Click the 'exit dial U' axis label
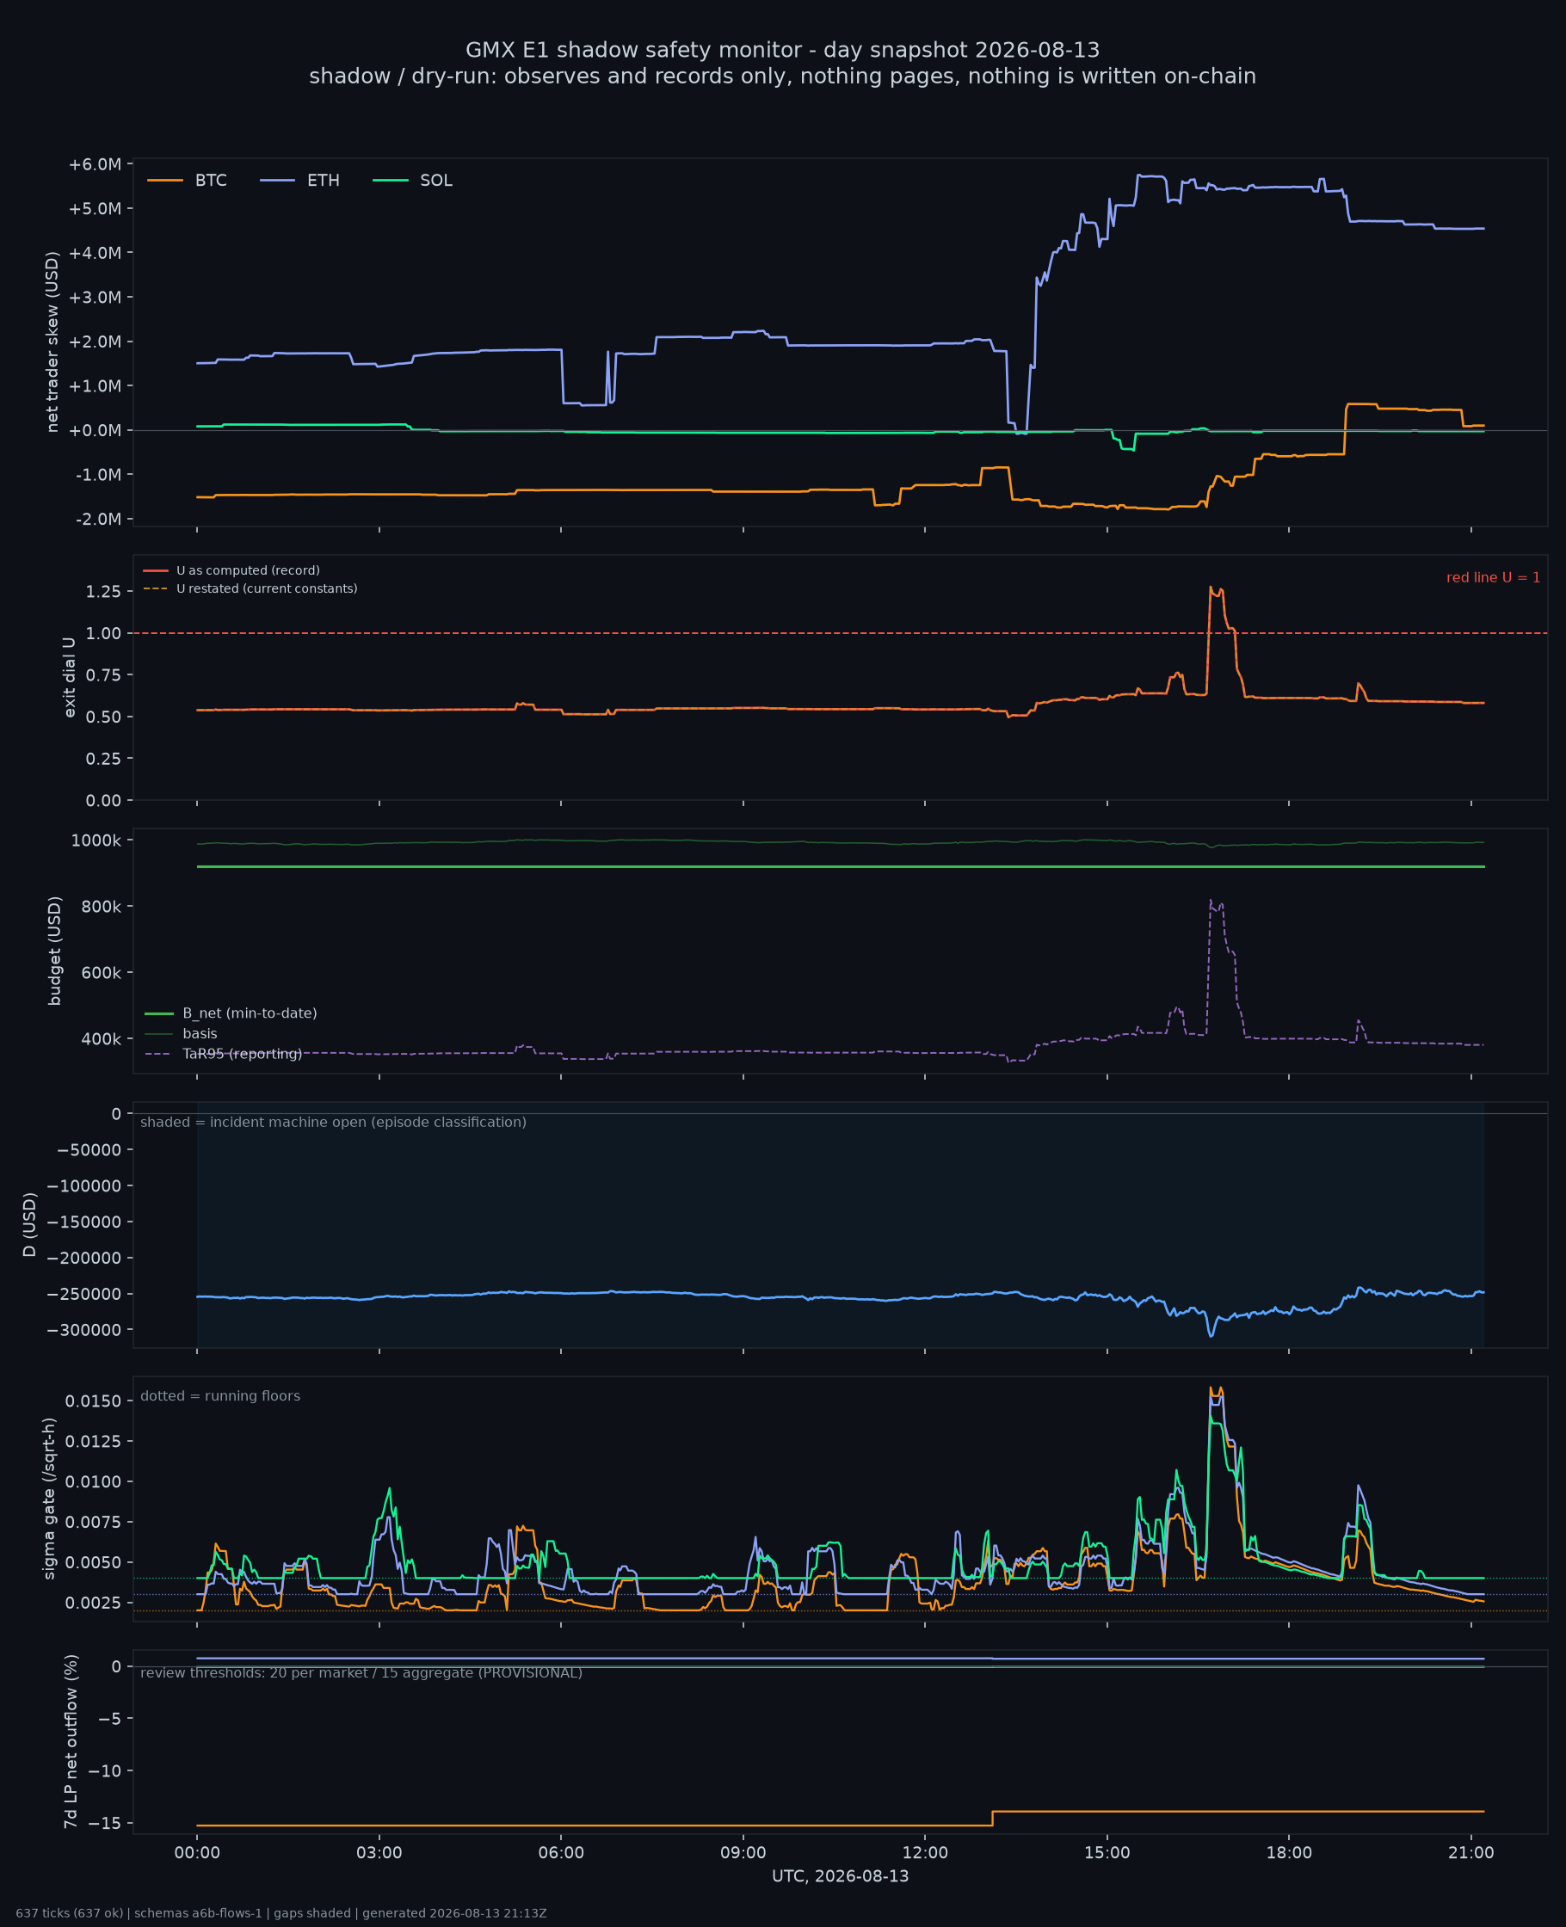The height and width of the screenshot is (1927, 1566). [x=70, y=677]
